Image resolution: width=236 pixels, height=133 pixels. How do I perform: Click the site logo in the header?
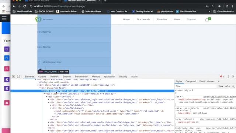[x=44, y=19]
